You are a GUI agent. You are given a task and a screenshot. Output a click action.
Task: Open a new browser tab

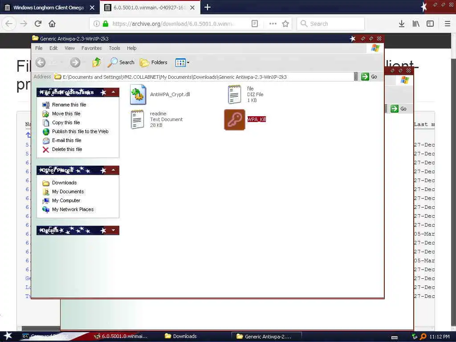point(208,7)
